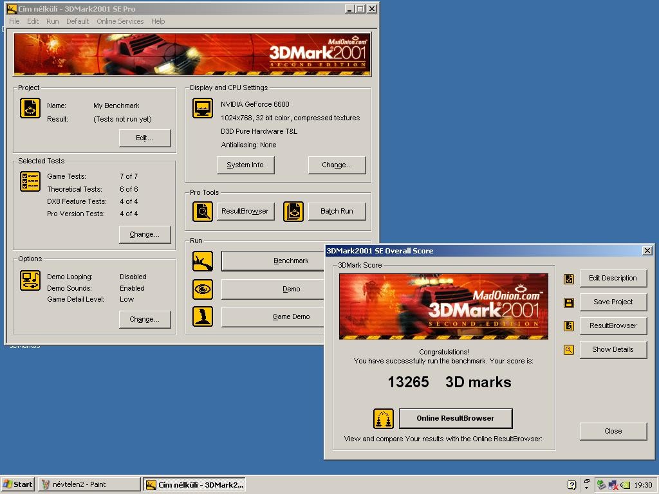659x494 pixels.
Task: Click the Save Project button
Action: point(613,302)
